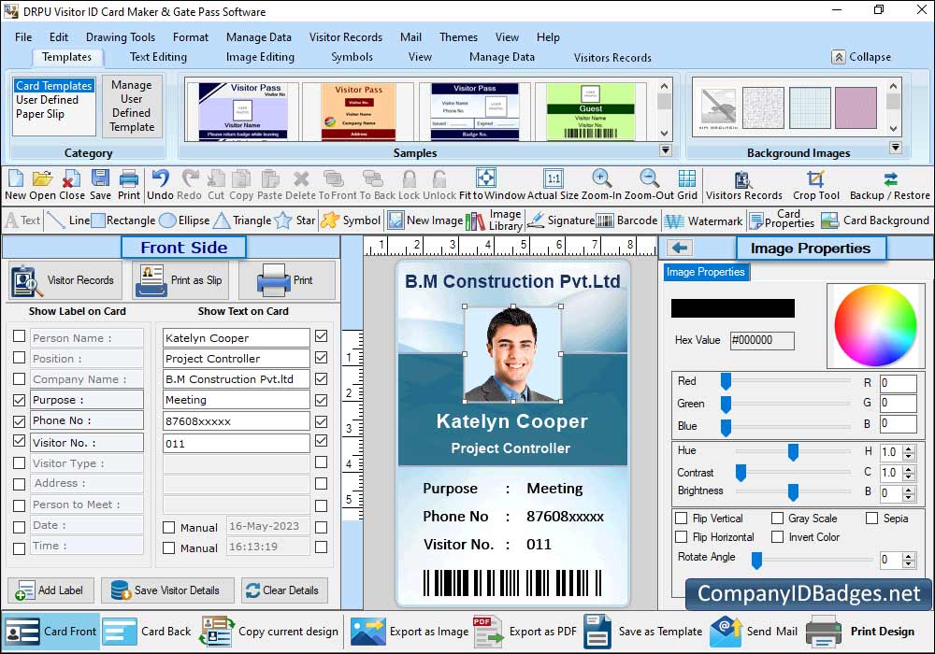Open Card Properties tool
The height and width of the screenshot is (654, 935).
(x=782, y=220)
